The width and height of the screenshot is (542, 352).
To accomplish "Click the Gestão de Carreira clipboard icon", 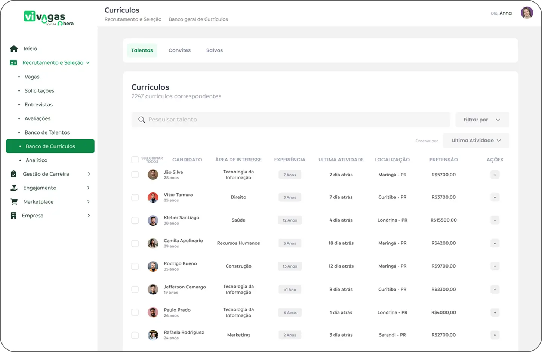I will [x=14, y=174].
